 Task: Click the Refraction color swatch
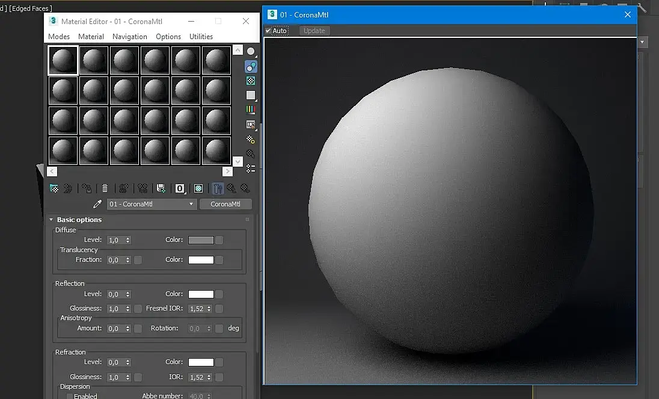coord(201,362)
